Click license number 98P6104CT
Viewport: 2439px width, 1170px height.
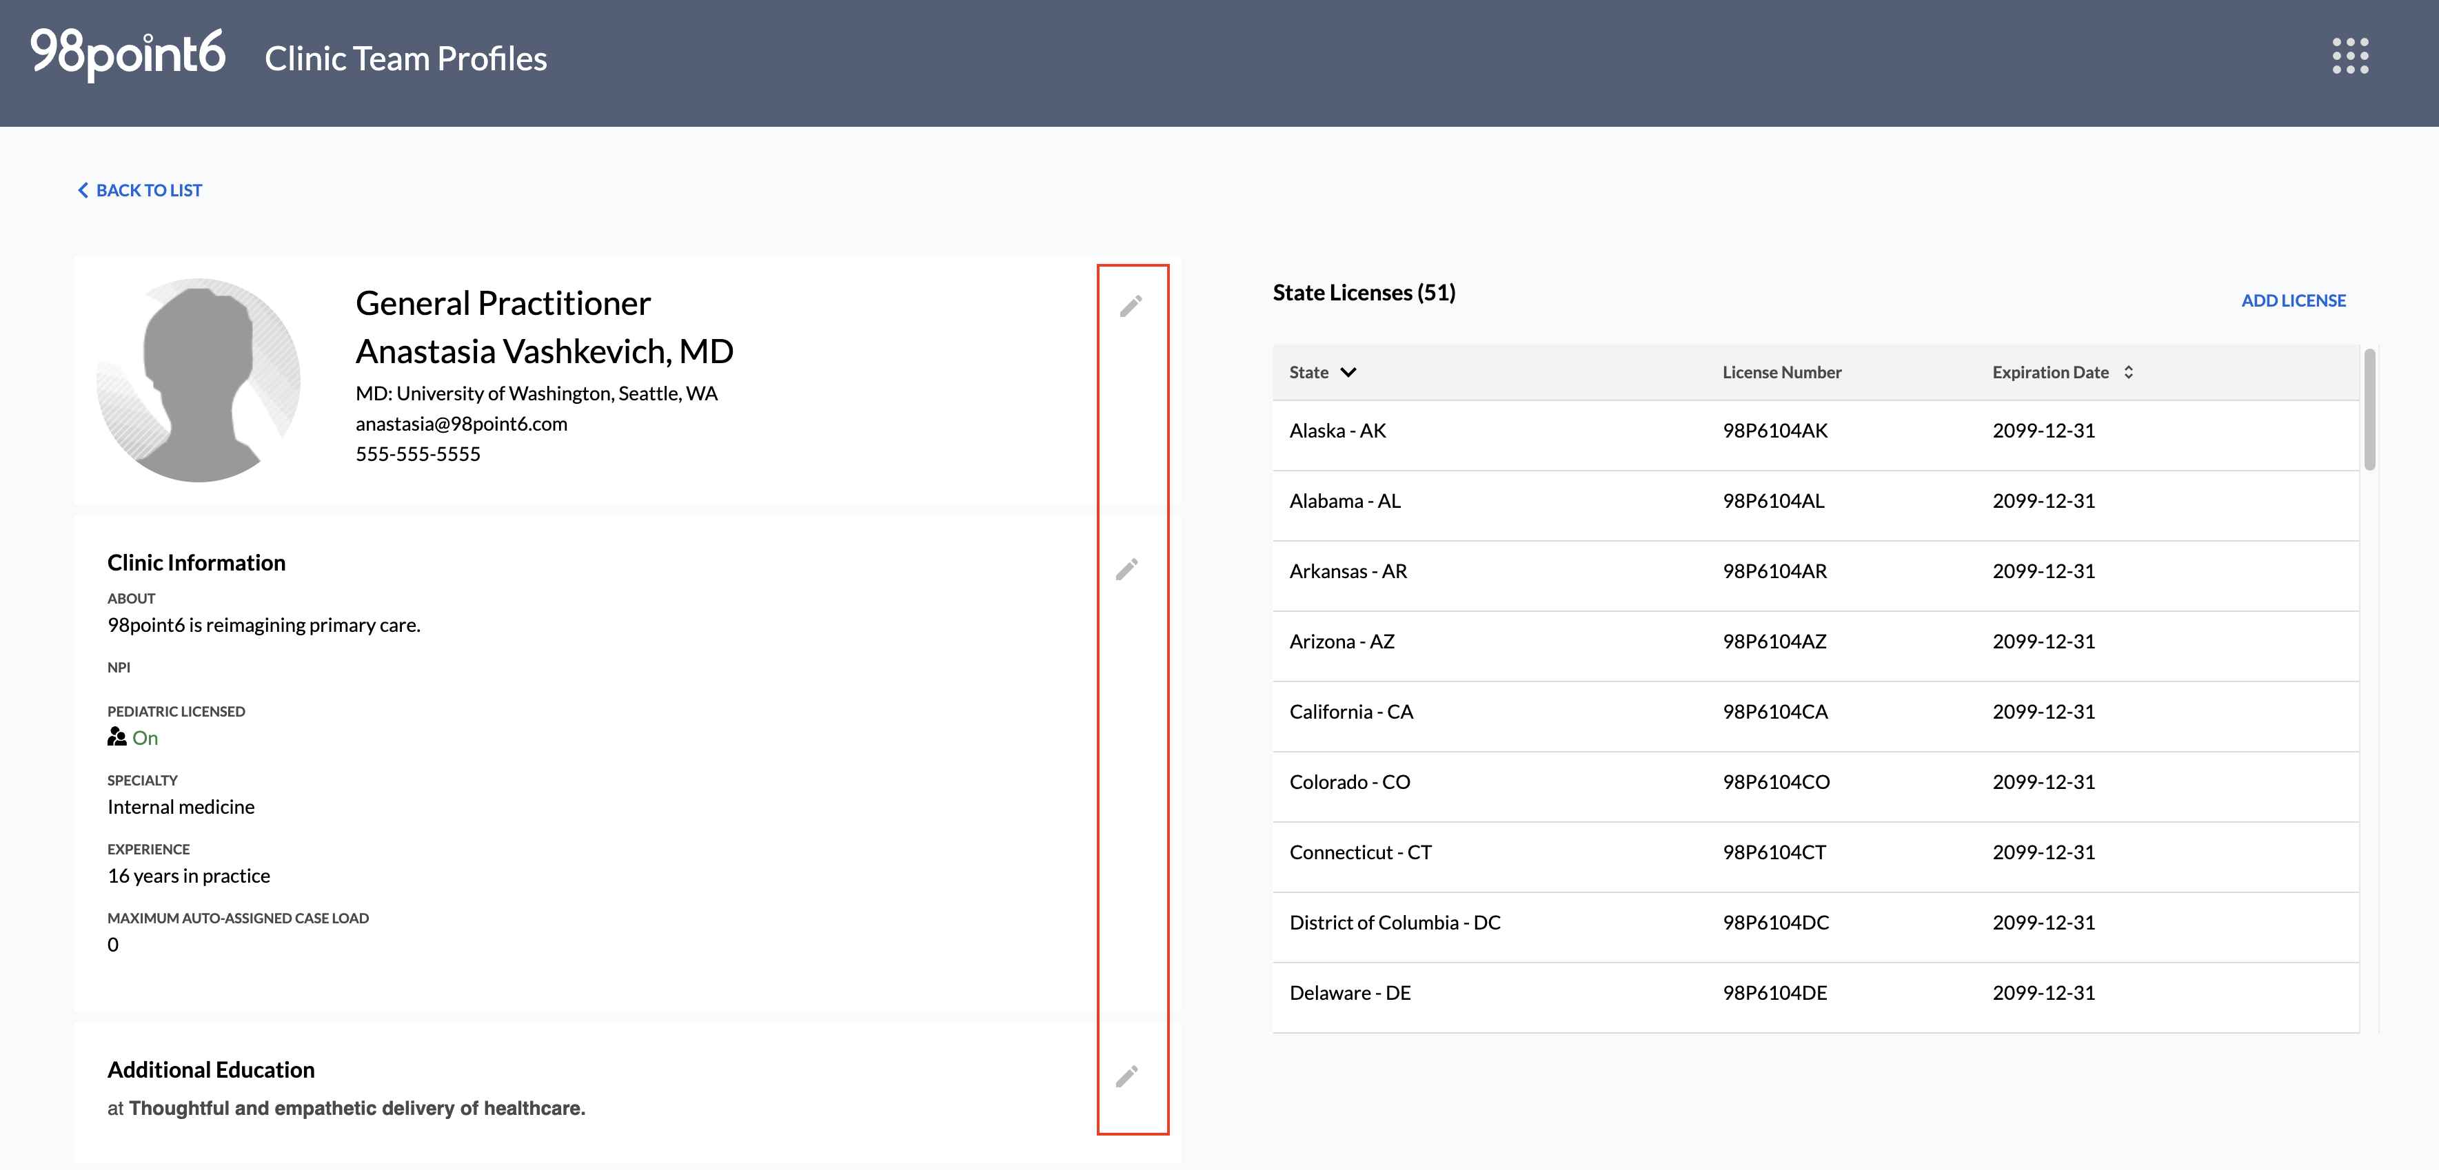coord(1774,852)
